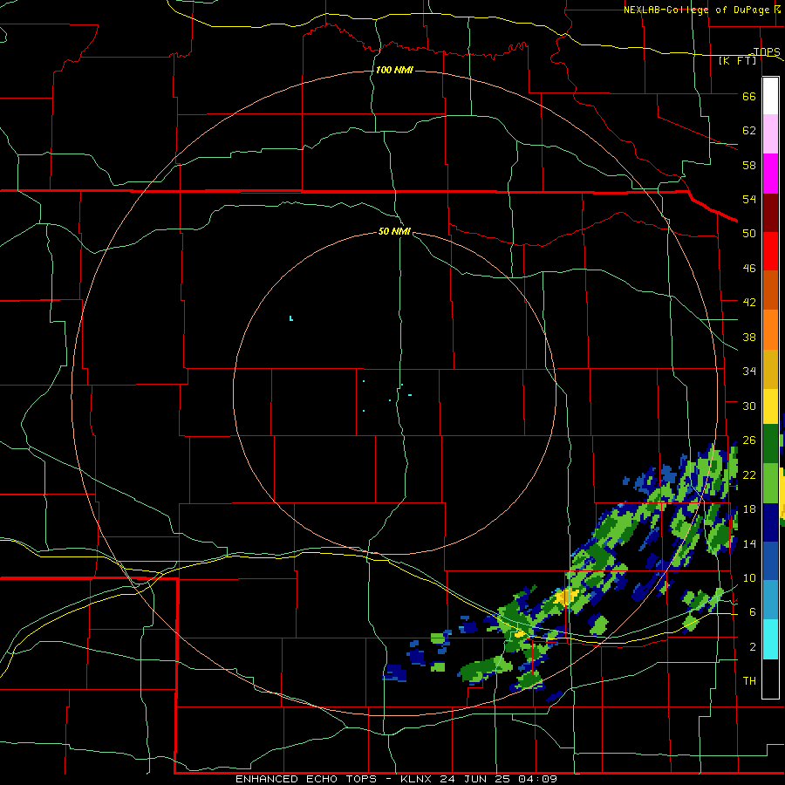785x785 pixels.
Task: Click the legend value "10"
Action: pos(749,578)
